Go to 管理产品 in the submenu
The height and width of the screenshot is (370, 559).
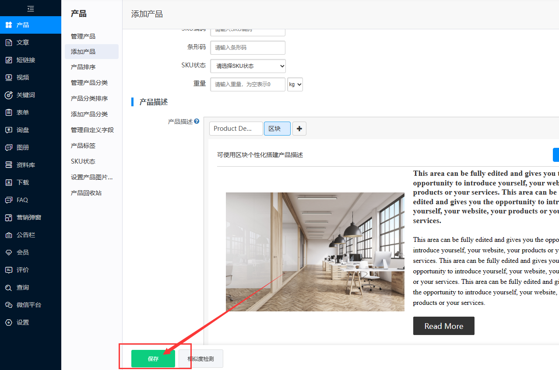[x=83, y=36]
